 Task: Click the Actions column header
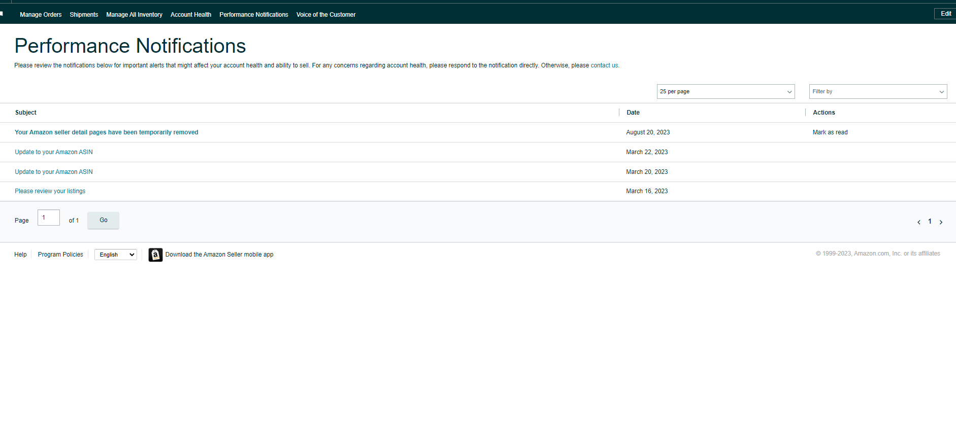pos(824,113)
